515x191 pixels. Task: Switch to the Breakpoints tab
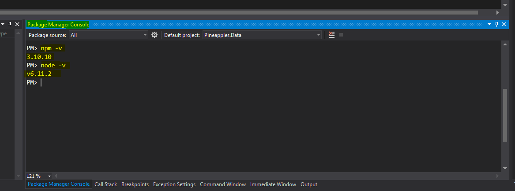coord(135,184)
